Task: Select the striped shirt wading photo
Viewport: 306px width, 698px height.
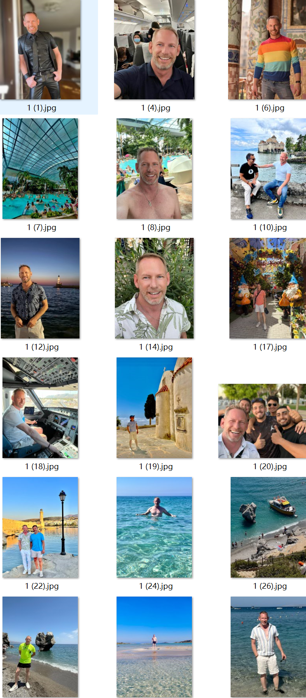Action: pyautogui.click(x=268, y=647)
